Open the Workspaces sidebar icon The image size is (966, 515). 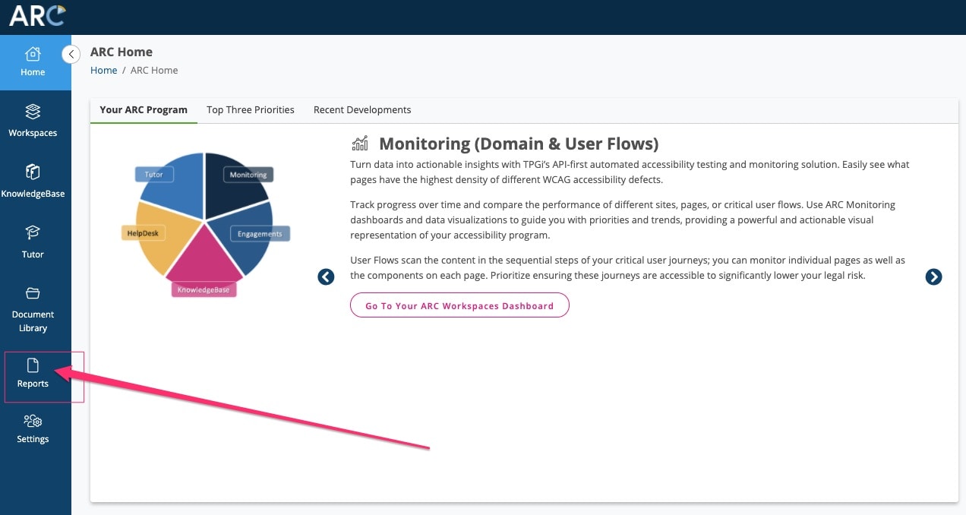[33, 122]
